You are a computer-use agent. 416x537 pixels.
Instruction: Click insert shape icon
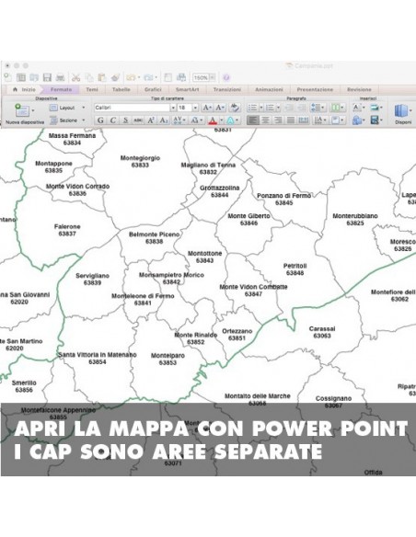[x=357, y=120]
